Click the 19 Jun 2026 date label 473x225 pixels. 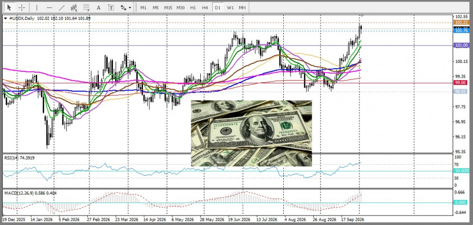239,220
